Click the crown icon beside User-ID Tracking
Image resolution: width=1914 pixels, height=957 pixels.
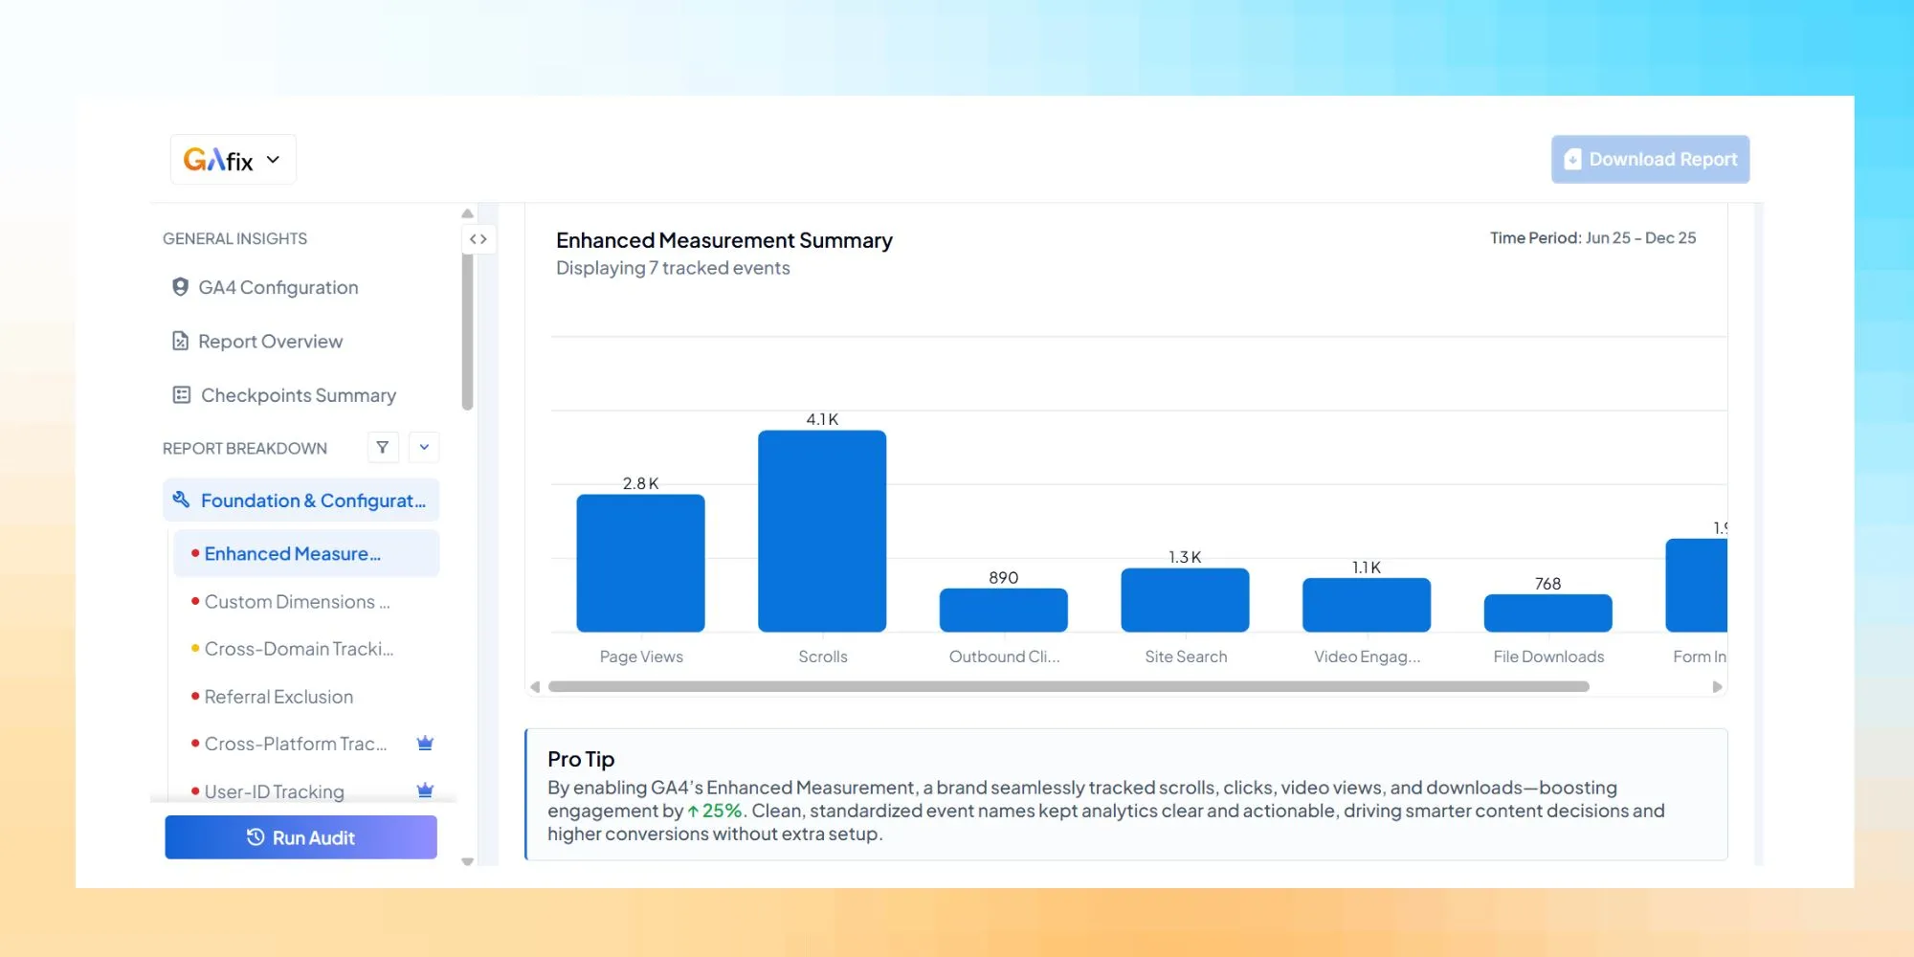pos(425,790)
